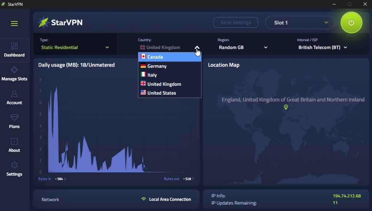The image size is (372, 211).
Task: Close the StarVPN window
Action: pyautogui.click(x=365, y=4)
